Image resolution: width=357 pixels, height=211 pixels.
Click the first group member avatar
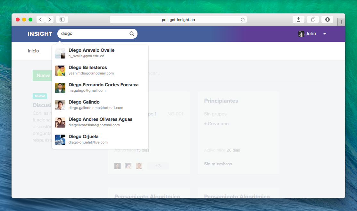[x=118, y=166]
